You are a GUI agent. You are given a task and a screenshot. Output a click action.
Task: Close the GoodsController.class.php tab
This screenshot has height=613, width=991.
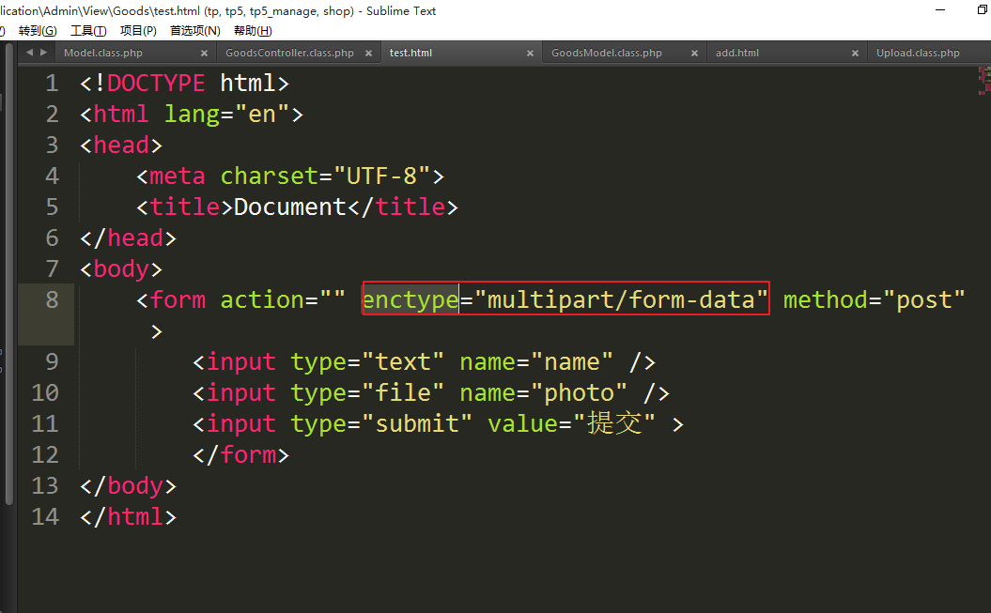369,54
